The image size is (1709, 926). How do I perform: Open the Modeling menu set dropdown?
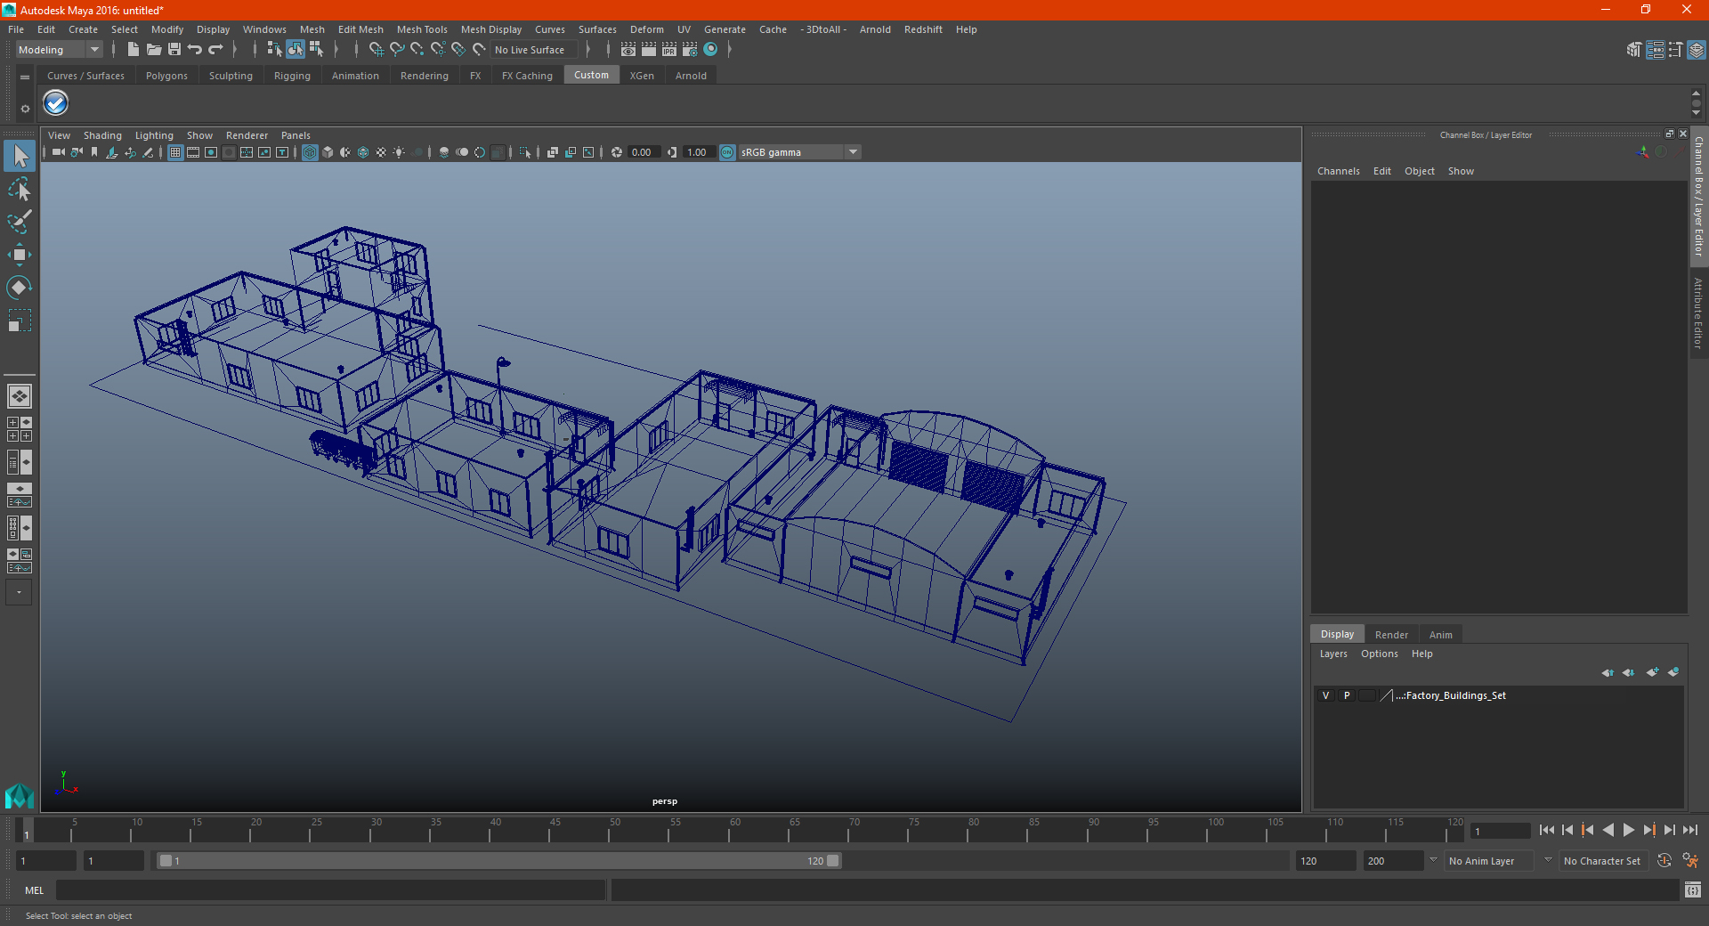(x=60, y=50)
